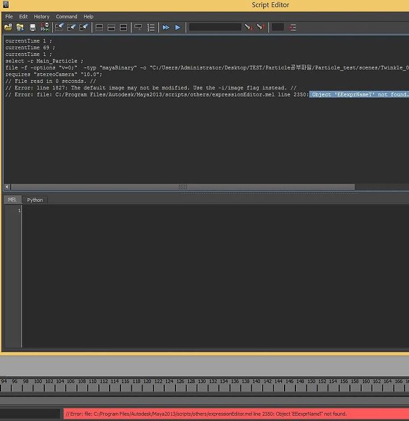
Task: Open the Command menu
Action: (66, 16)
